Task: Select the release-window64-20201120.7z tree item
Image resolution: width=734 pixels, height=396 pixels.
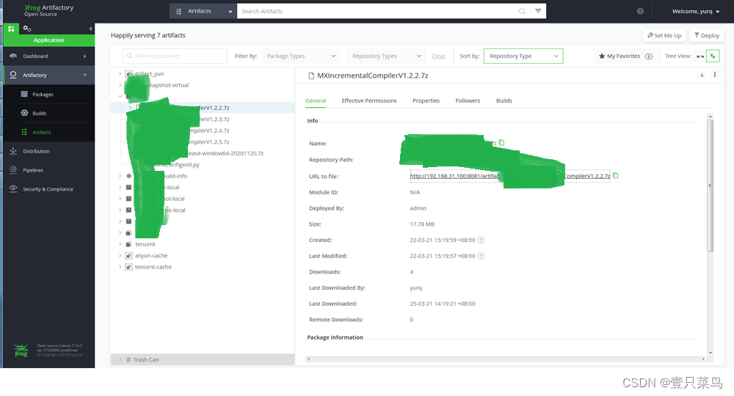Action: [x=225, y=153]
